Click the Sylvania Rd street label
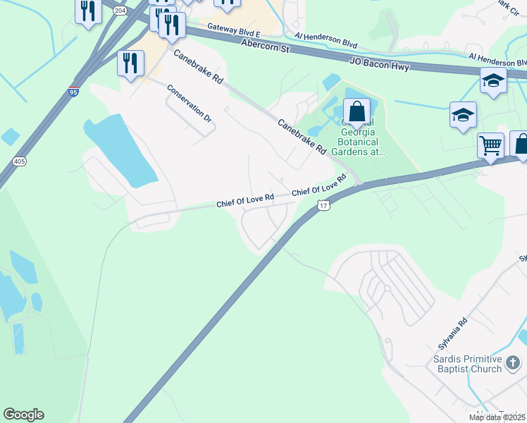 point(452,333)
